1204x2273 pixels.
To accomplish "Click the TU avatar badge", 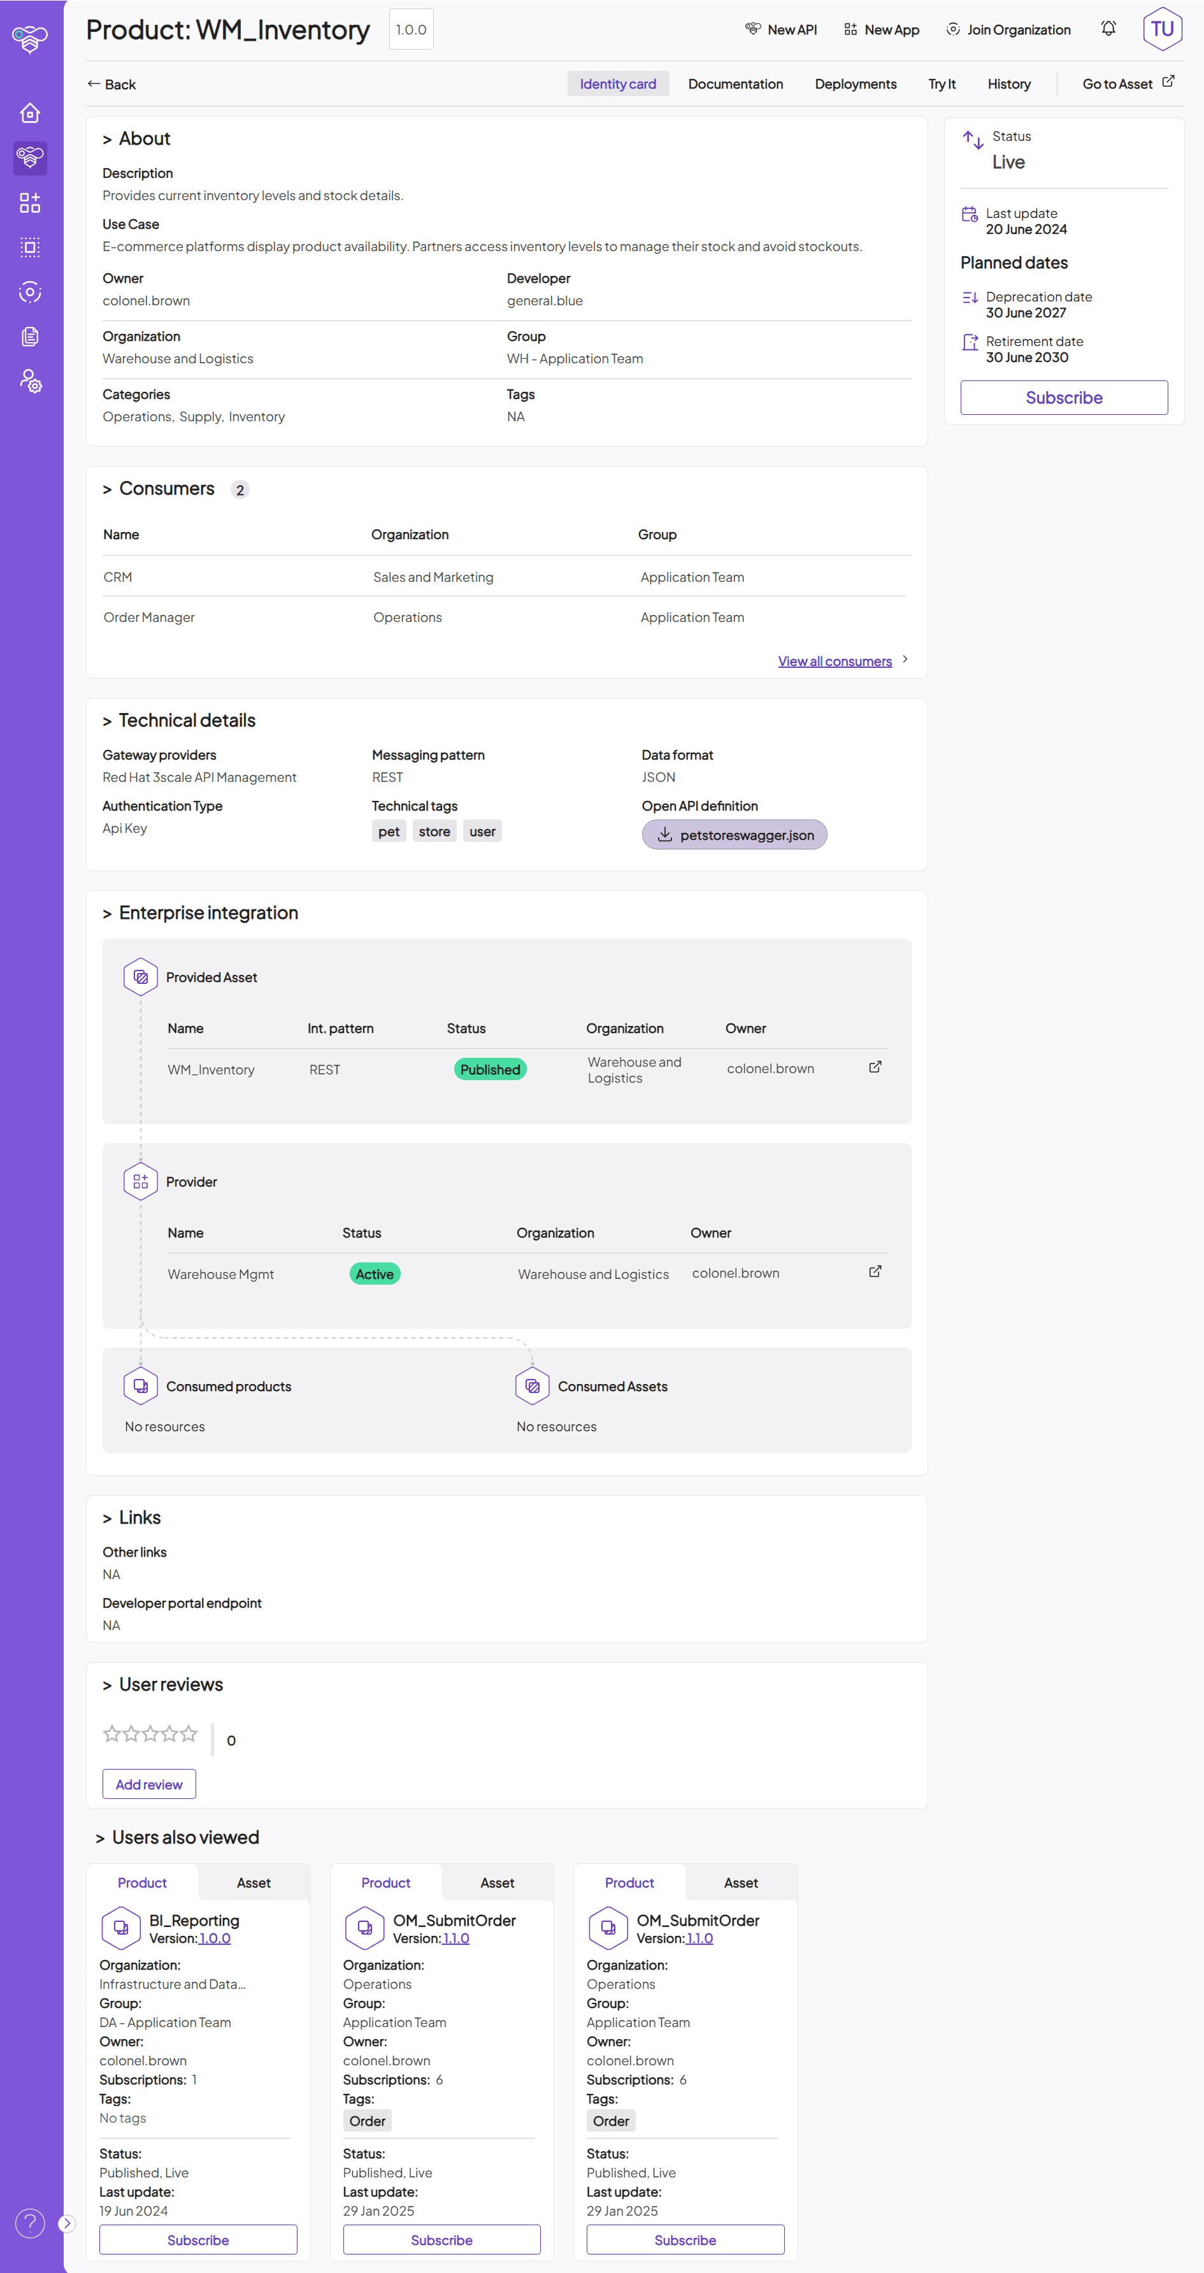I will point(1163,28).
